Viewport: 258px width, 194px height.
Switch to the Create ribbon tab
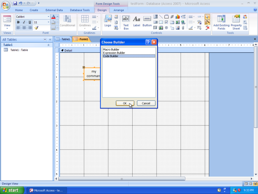point(34,10)
